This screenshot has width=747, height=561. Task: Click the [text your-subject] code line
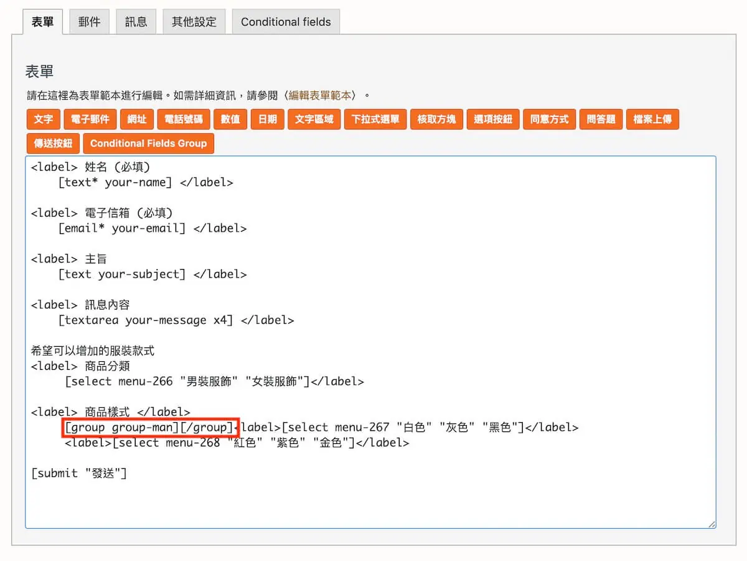(153, 275)
